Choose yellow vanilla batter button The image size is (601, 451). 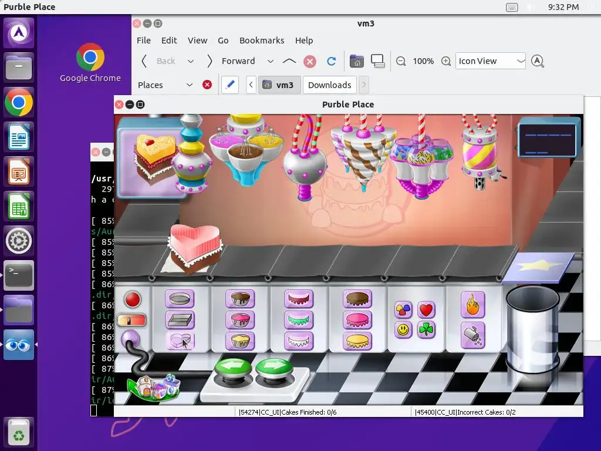(x=240, y=341)
